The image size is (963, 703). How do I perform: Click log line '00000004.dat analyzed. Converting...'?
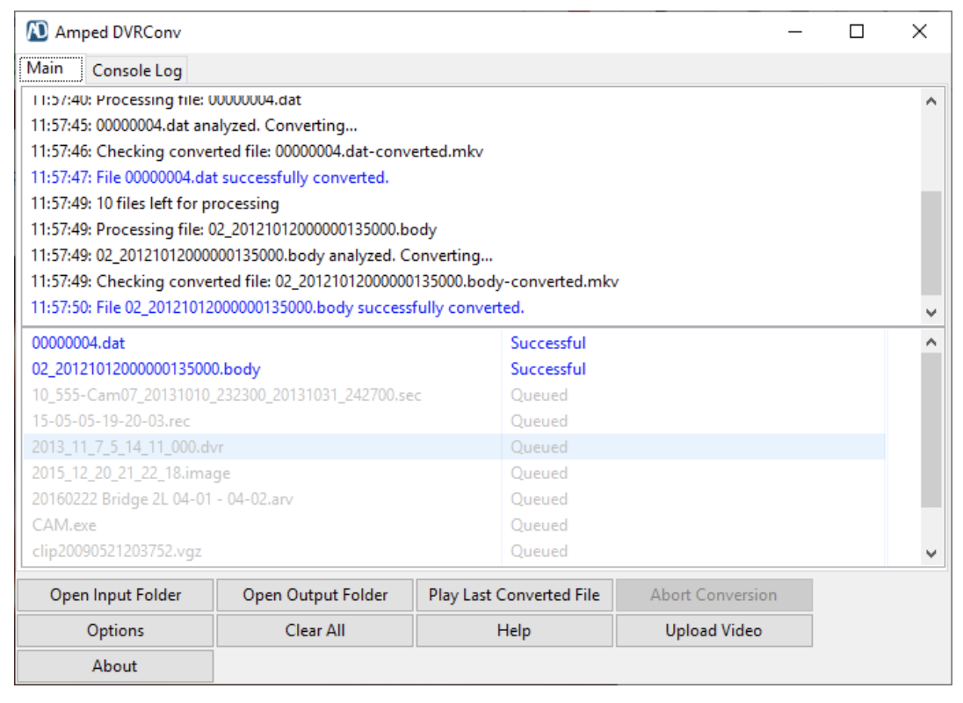[194, 126]
